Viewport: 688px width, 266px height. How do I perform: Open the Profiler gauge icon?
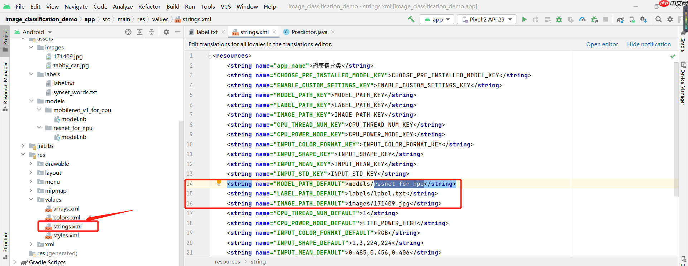582,19
